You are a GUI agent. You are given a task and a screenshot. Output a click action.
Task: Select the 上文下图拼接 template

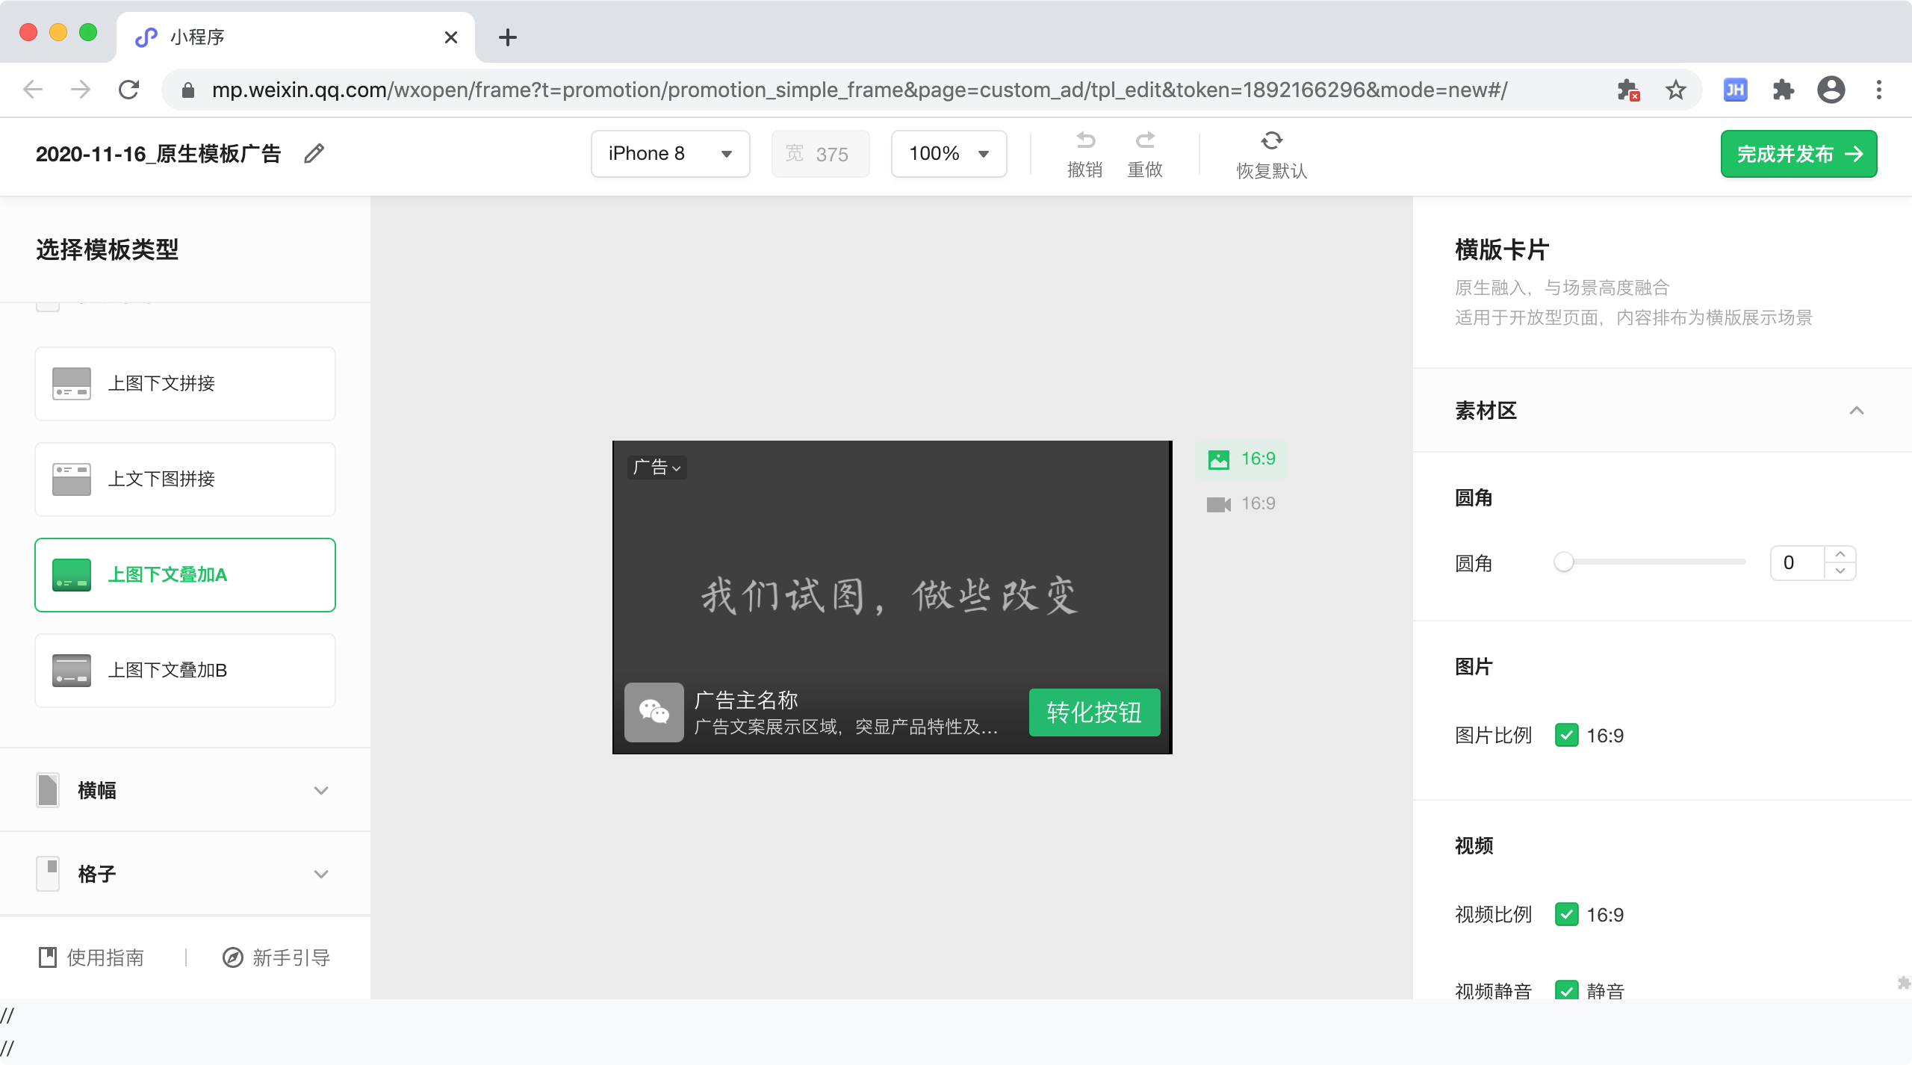(x=185, y=479)
